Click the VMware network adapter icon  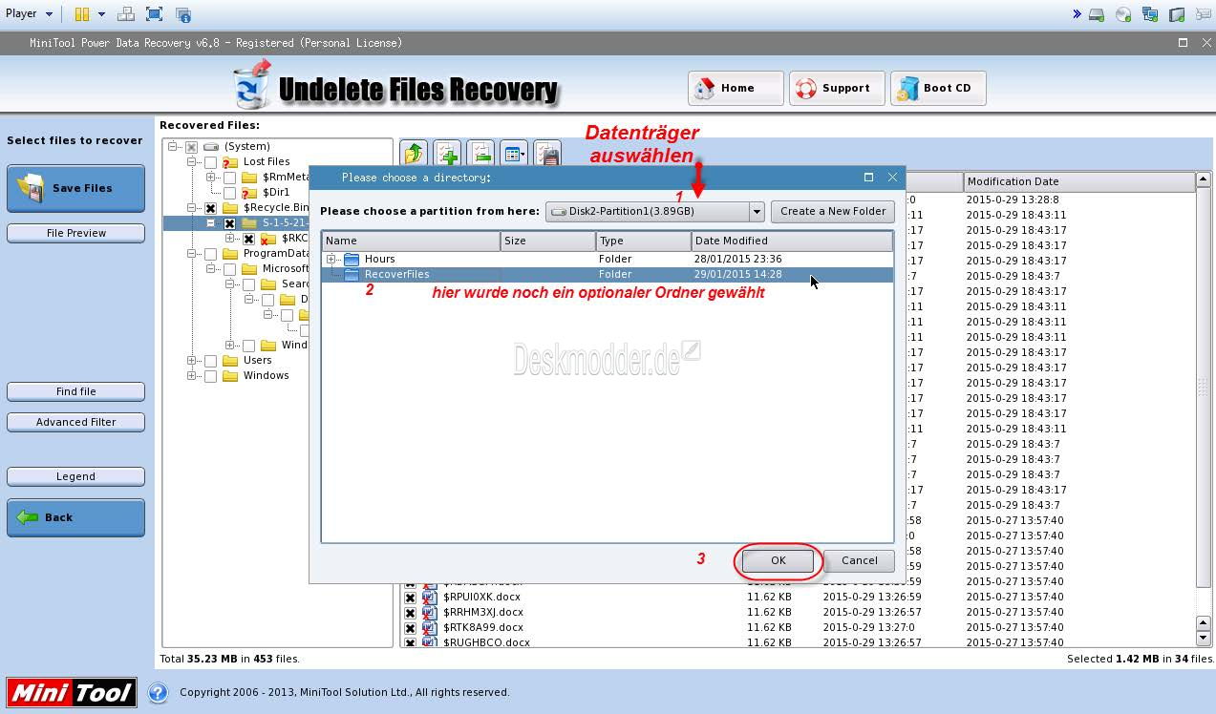tap(1150, 14)
